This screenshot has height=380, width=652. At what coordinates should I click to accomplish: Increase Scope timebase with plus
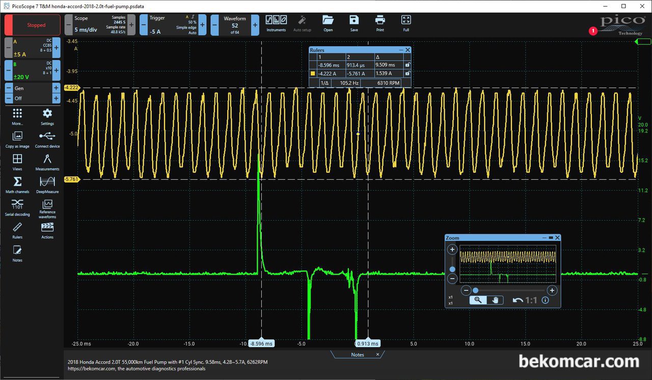[131, 24]
